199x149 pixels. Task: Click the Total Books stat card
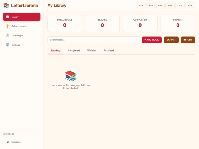(x=65, y=23)
